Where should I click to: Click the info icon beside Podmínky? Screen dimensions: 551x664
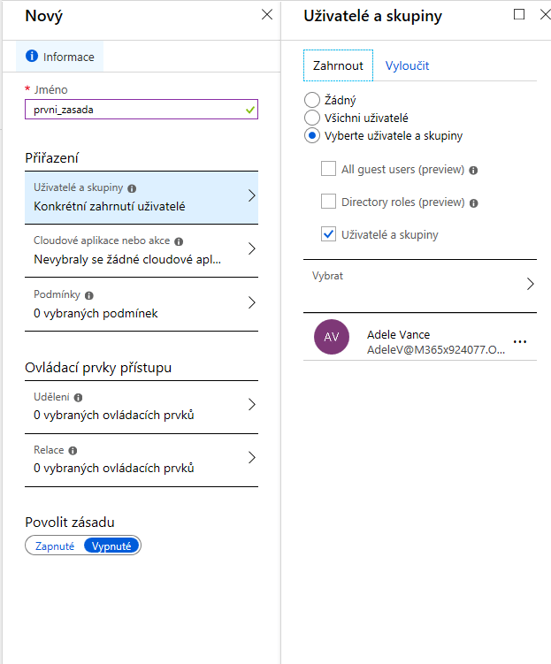click(x=89, y=295)
